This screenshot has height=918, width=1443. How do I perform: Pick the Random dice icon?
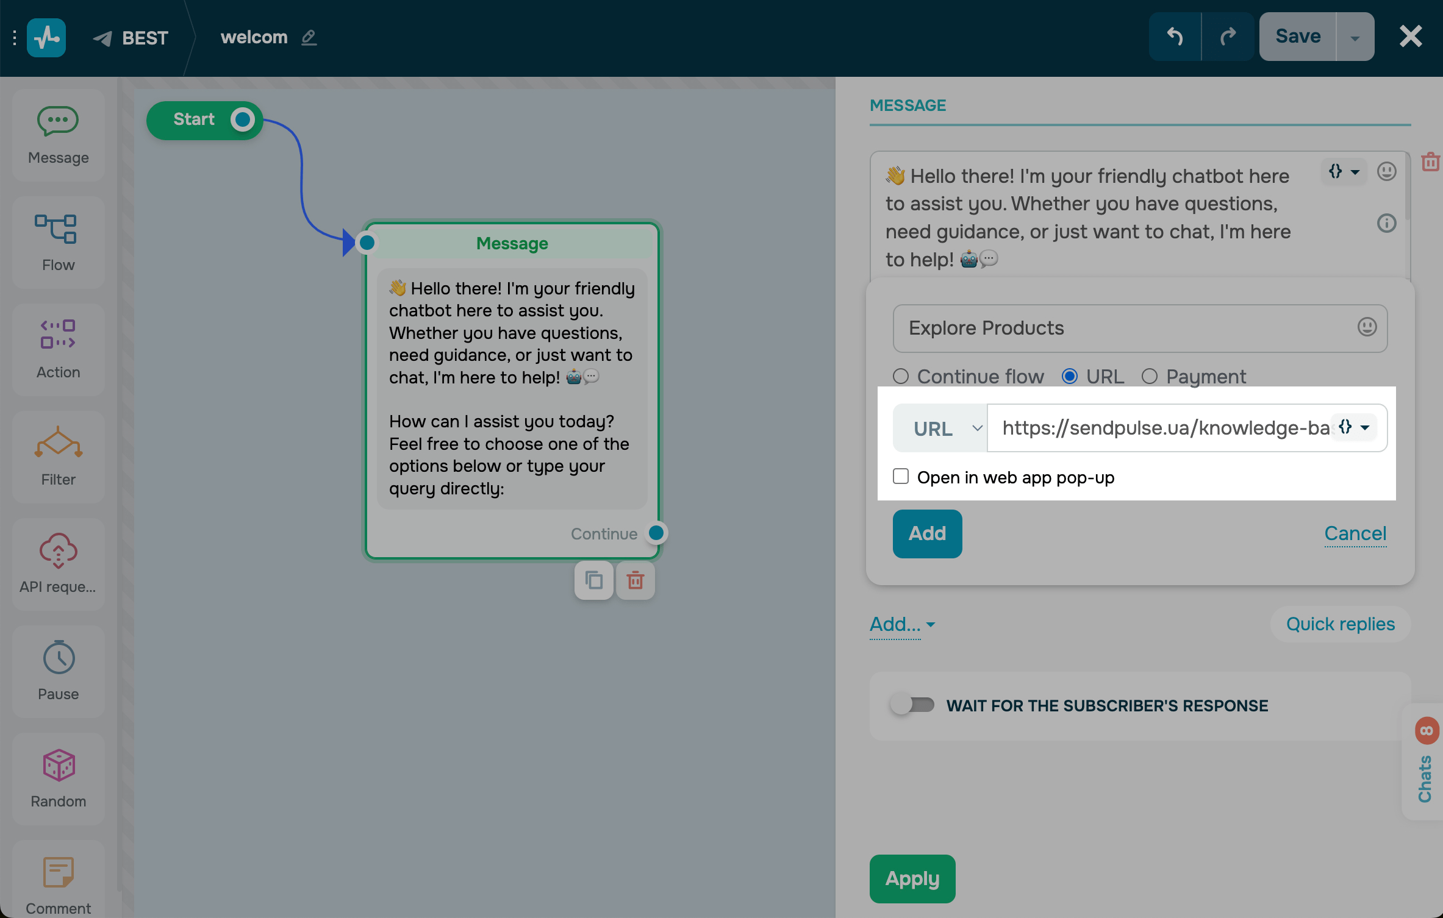pos(59,766)
